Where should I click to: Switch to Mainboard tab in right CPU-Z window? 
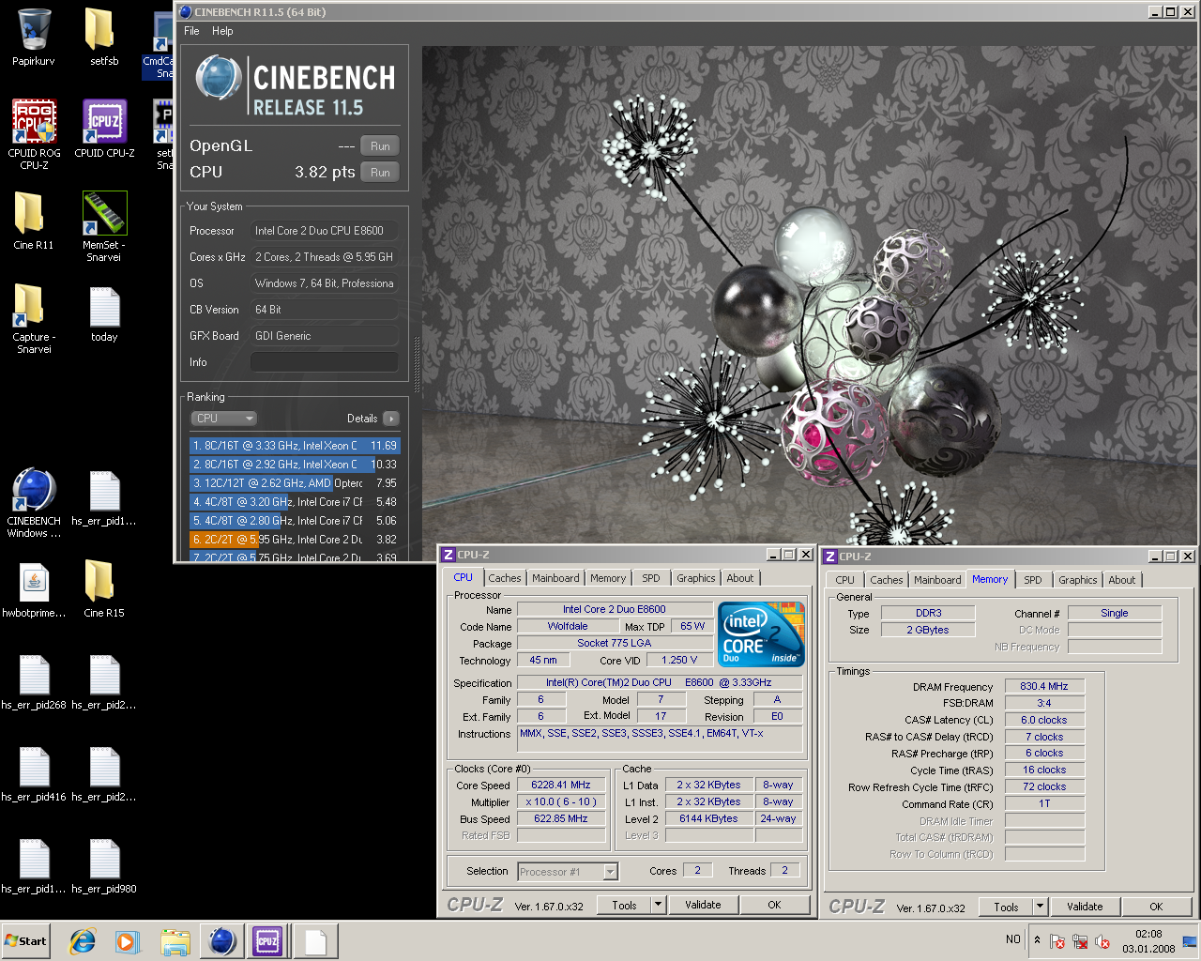click(x=937, y=580)
